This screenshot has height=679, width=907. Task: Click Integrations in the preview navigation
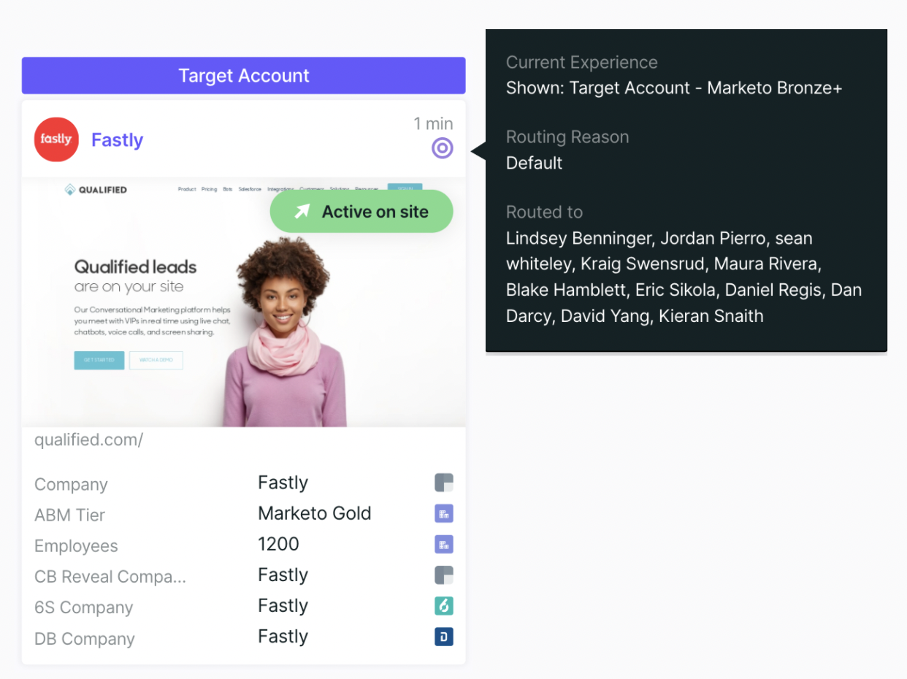(x=280, y=188)
